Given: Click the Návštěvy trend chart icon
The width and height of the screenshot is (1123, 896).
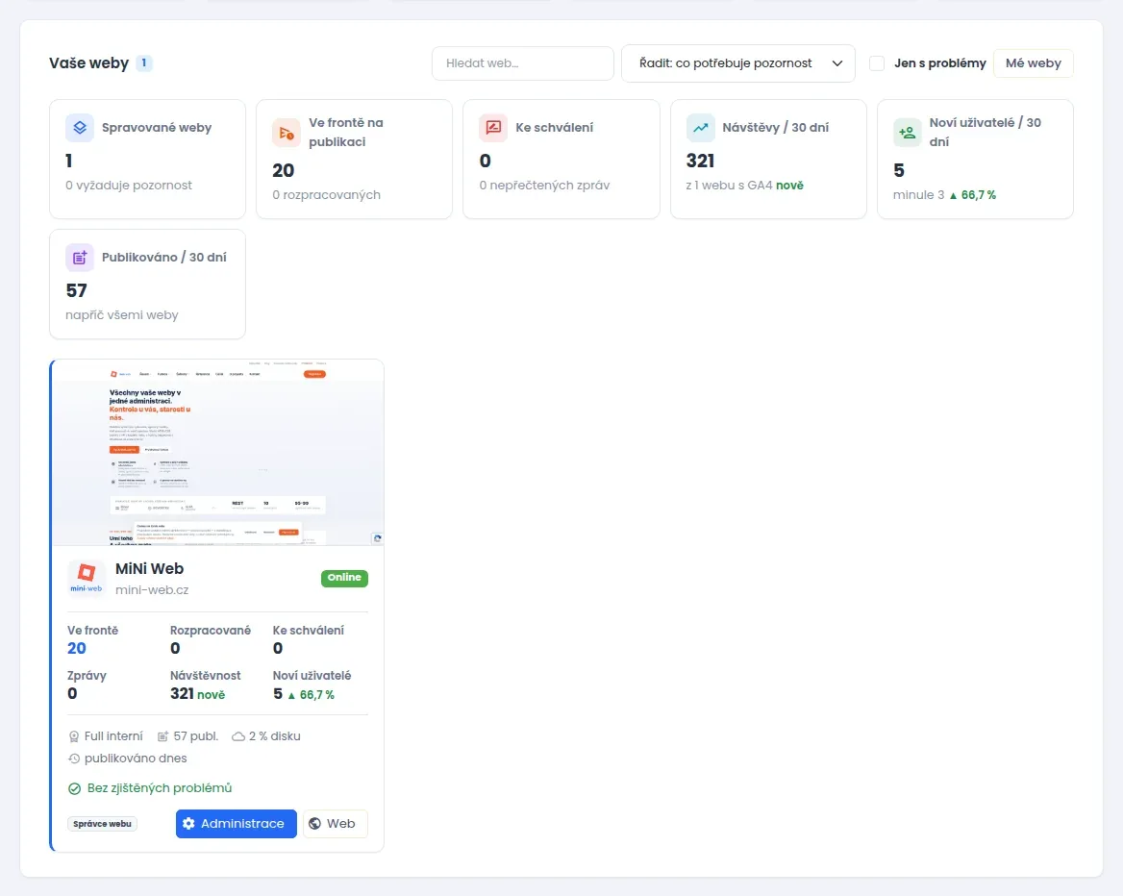Looking at the screenshot, I should tap(701, 128).
